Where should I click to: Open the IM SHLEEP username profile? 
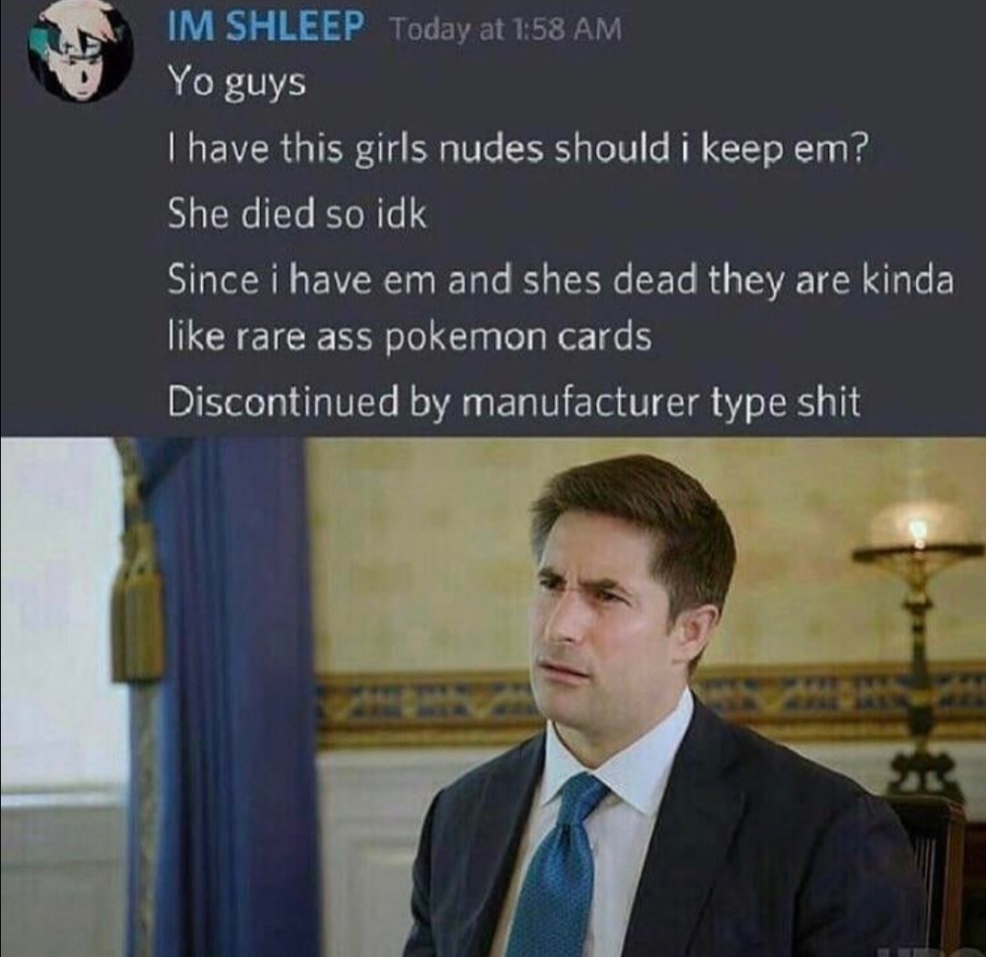click(266, 27)
